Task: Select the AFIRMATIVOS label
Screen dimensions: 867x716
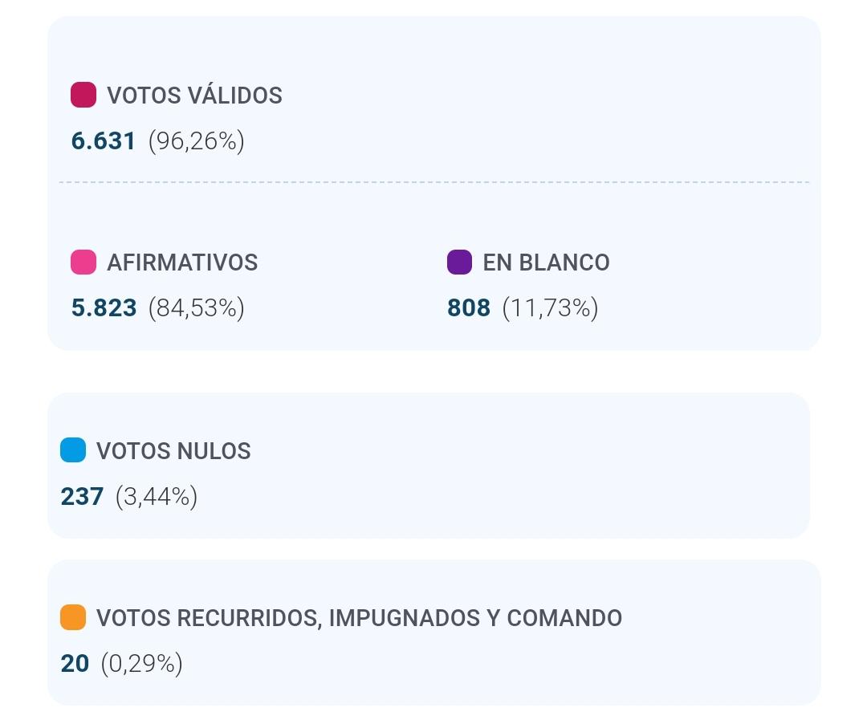Action: pos(182,262)
